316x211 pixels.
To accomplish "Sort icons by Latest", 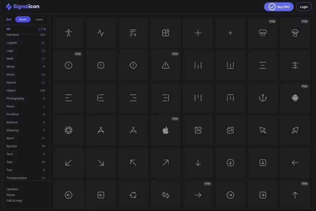I will pyautogui.click(x=39, y=19).
